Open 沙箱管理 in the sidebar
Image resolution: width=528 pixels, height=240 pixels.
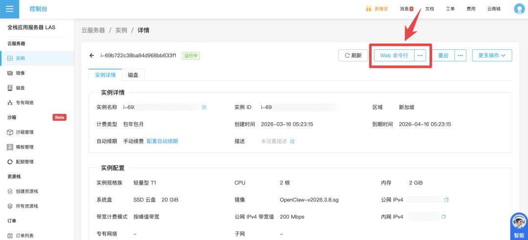click(x=24, y=132)
